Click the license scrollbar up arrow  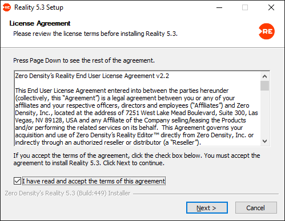[264, 76]
